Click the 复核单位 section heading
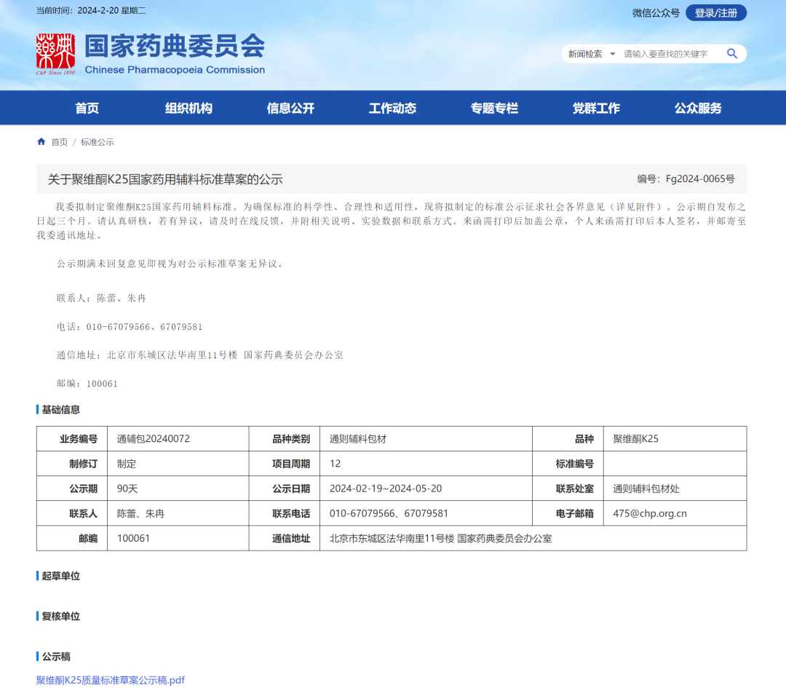Viewport: 786px width, 691px height. (x=60, y=616)
